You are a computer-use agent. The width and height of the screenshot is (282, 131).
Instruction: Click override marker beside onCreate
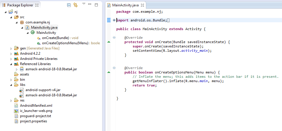click(x=109, y=42)
